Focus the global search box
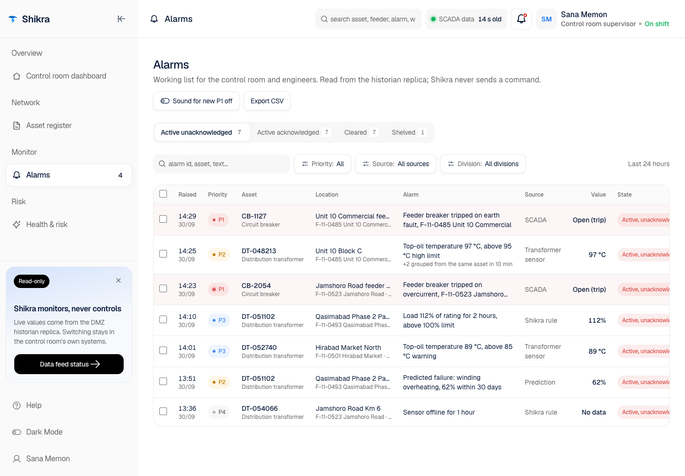Viewport: 685px width, 476px height. click(369, 19)
